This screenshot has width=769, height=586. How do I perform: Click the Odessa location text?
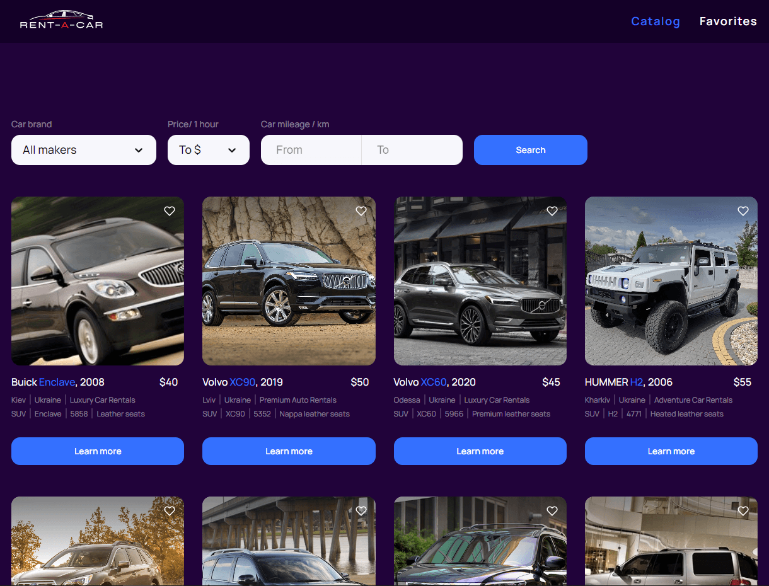407,400
